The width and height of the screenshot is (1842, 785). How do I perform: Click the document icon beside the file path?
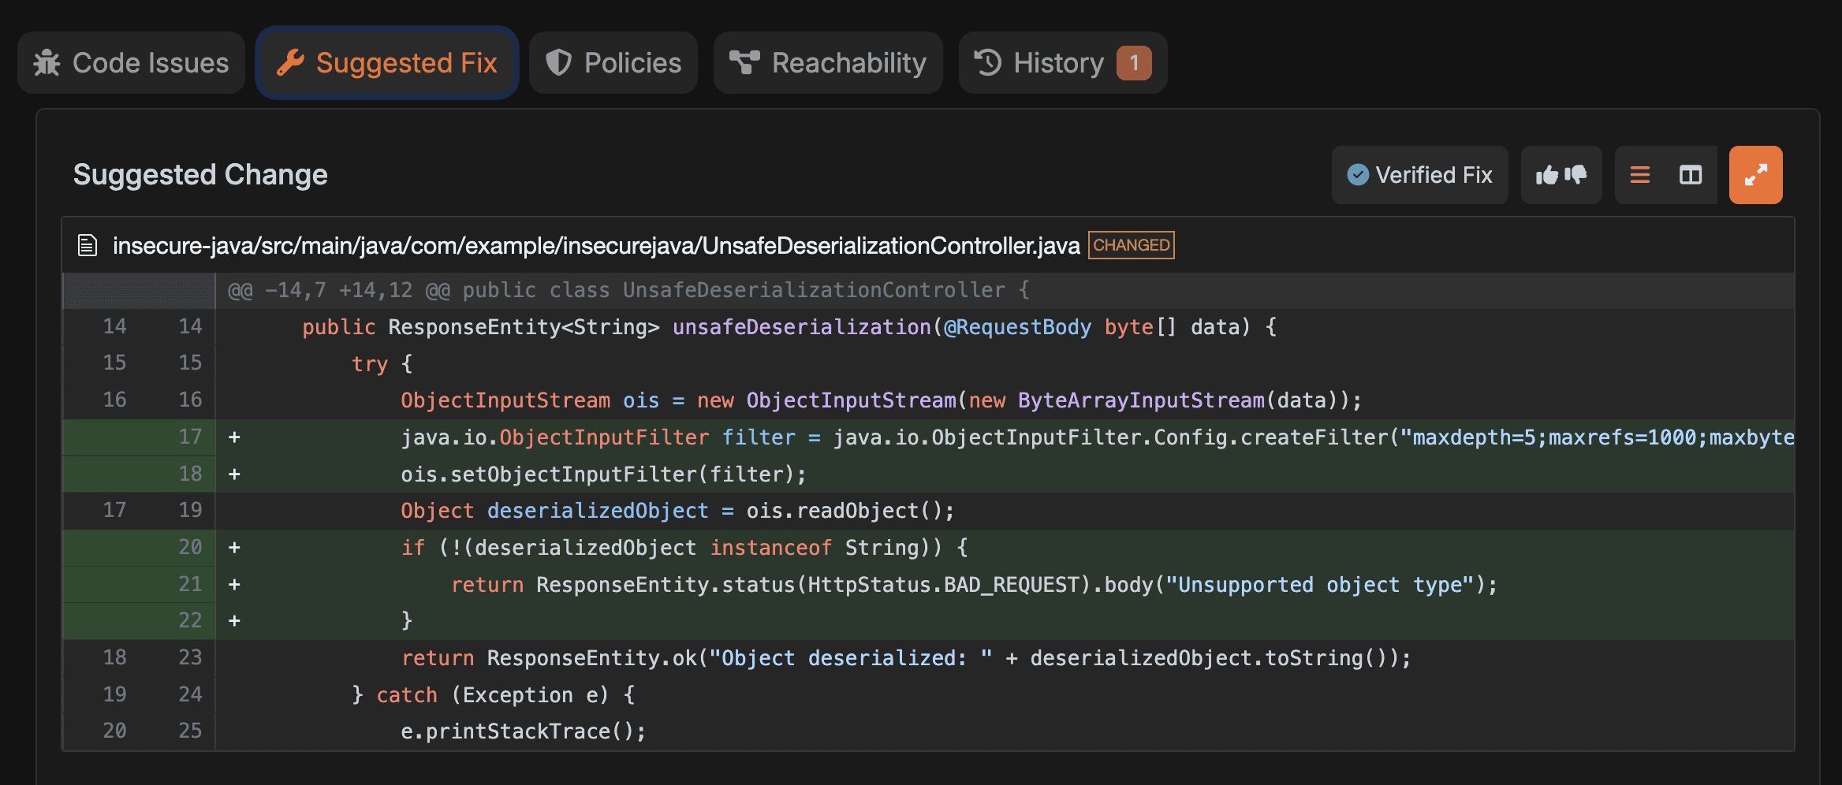(88, 246)
